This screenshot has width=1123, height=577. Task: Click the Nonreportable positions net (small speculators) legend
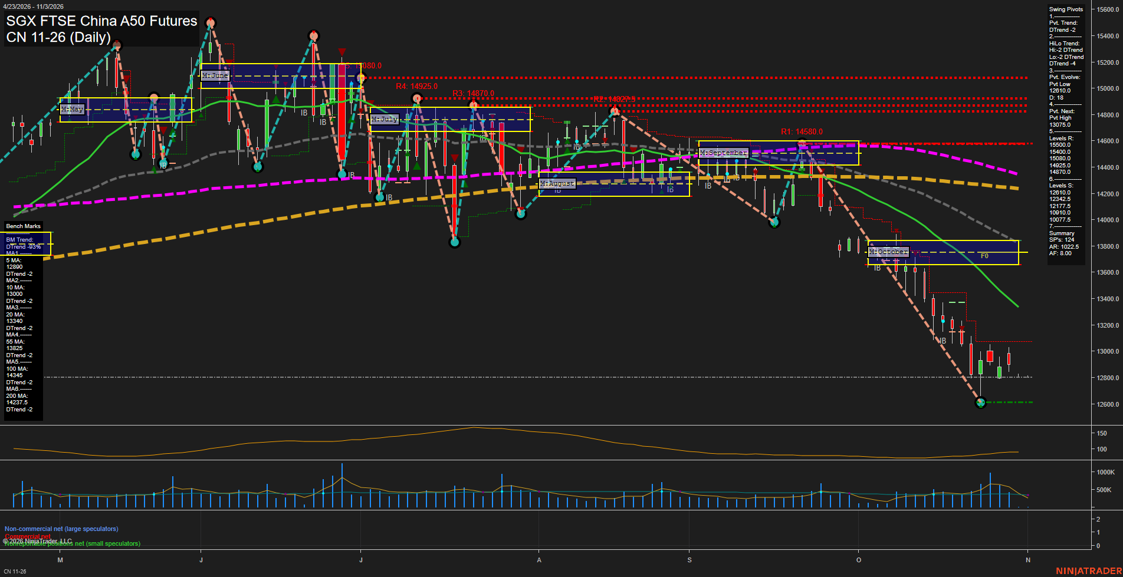click(73, 544)
